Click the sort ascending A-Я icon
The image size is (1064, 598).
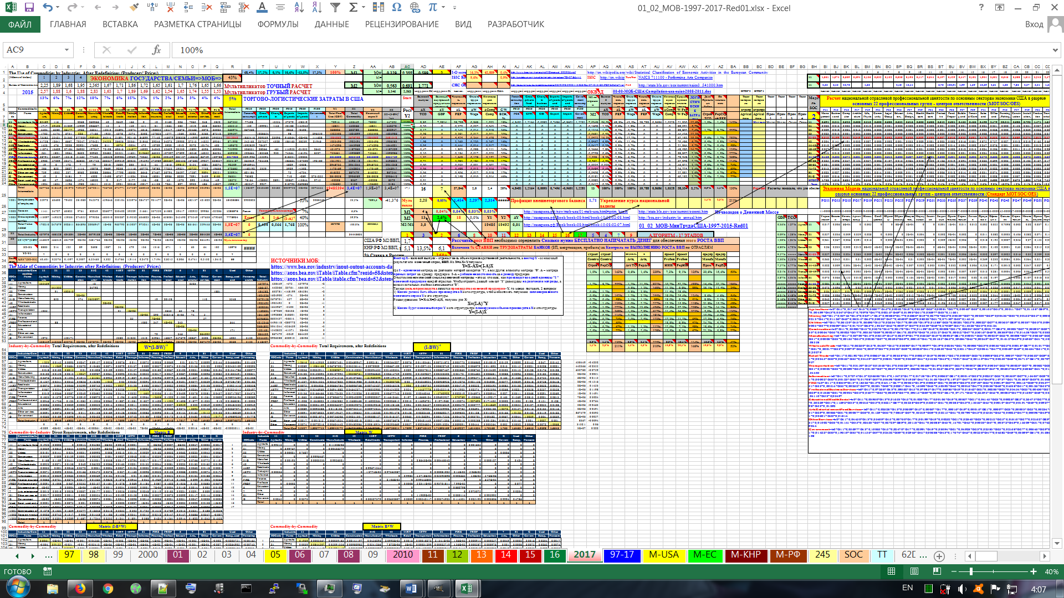[x=299, y=8]
